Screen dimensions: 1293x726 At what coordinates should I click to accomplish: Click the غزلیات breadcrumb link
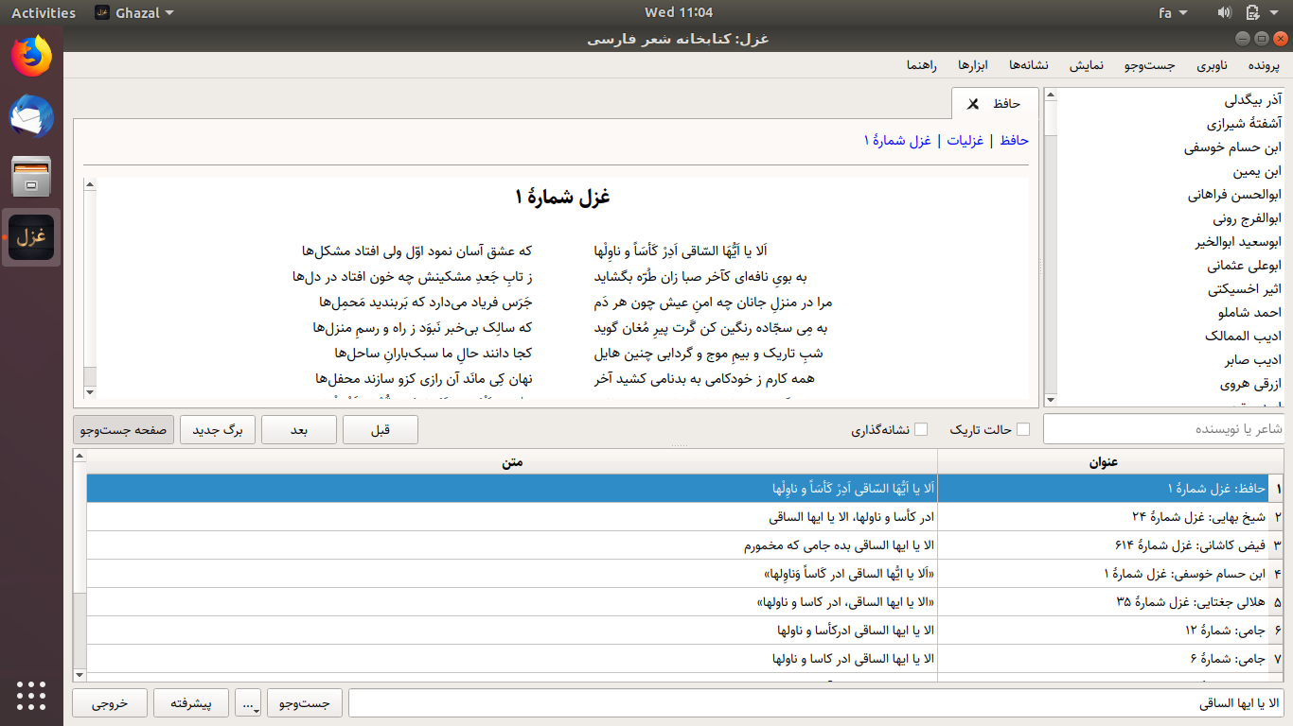[x=965, y=140]
